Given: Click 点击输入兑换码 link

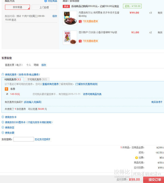Looking at the screenshot, I should (x=33, y=102).
